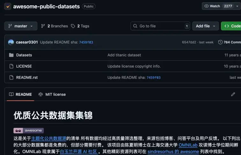Click 'last week' next to commit 6547dd2
Screen dimensions: 241x155
point(206,42)
